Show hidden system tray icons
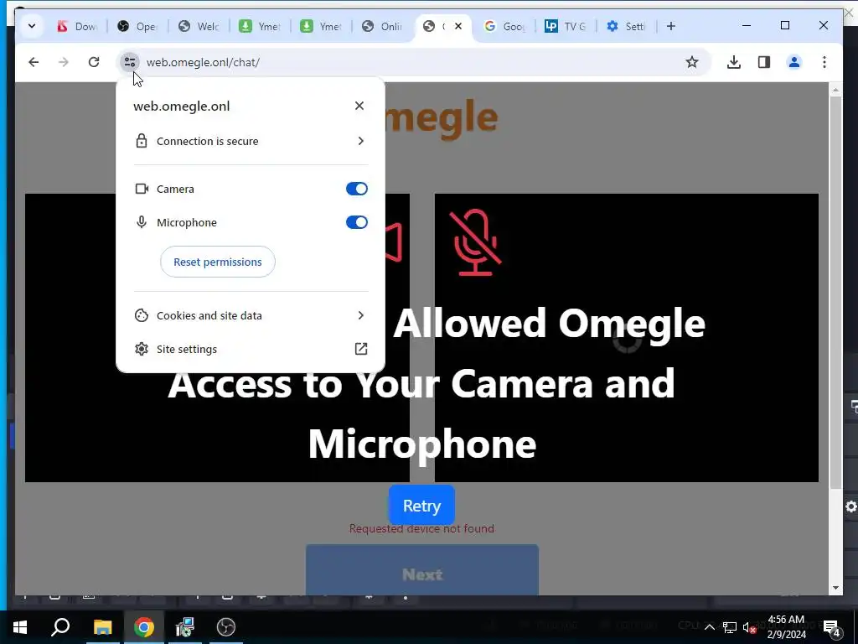Image resolution: width=858 pixels, height=644 pixels. (x=709, y=627)
